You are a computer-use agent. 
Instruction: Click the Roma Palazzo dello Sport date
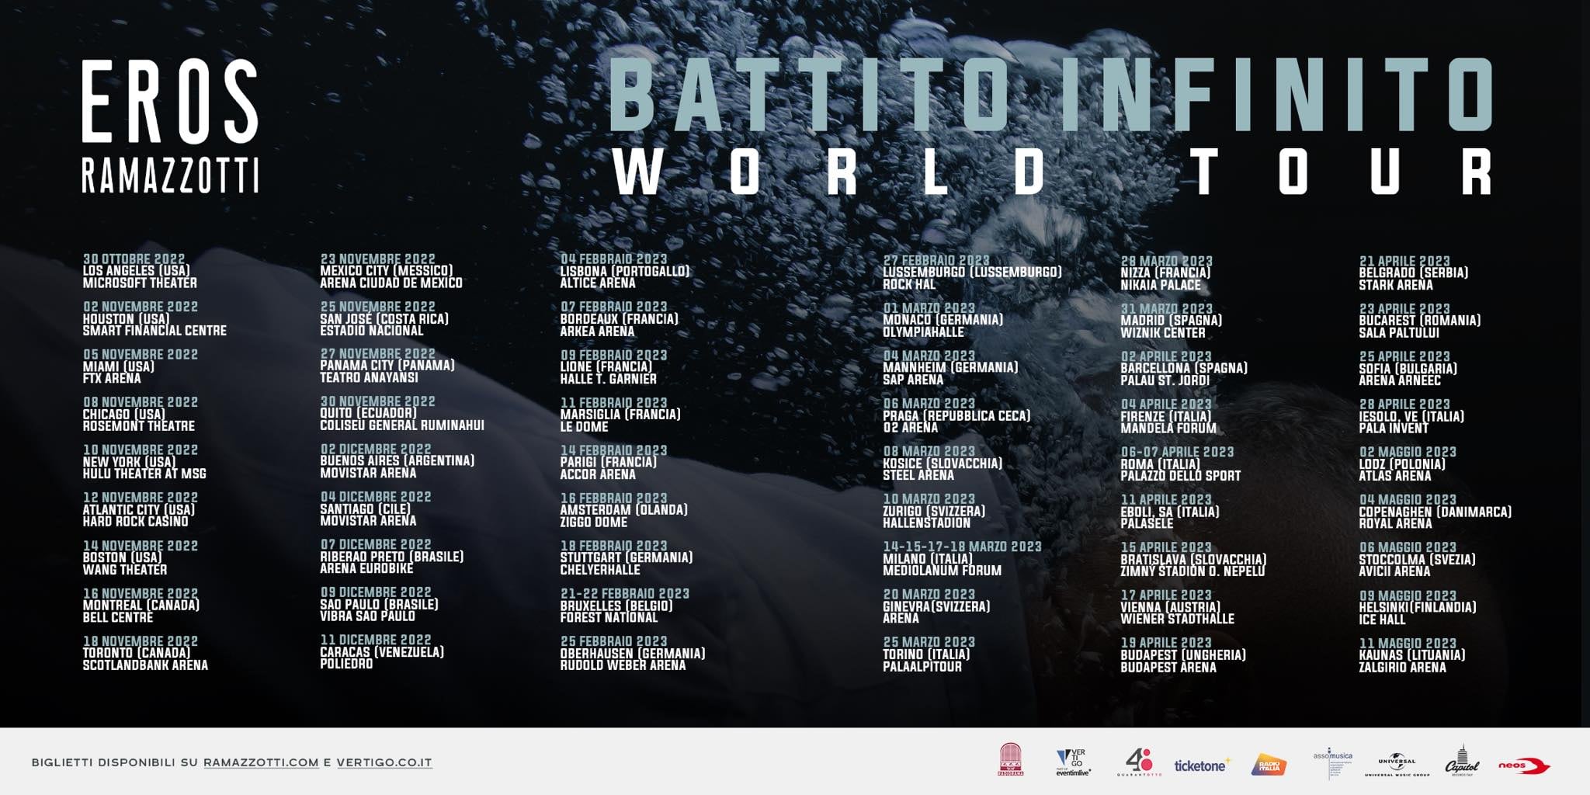tap(1180, 463)
